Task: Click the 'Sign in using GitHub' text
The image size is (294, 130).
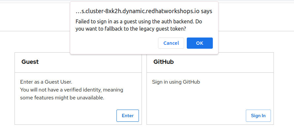Action: pyautogui.click(x=176, y=82)
